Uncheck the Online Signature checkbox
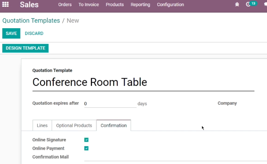Image resolution: width=267 pixels, height=164 pixels. 86,140
